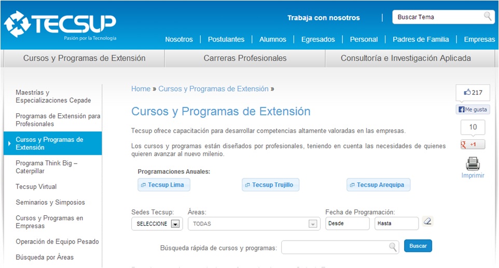
Task: Click the printer Imprimir icon
Action: tap(473, 164)
